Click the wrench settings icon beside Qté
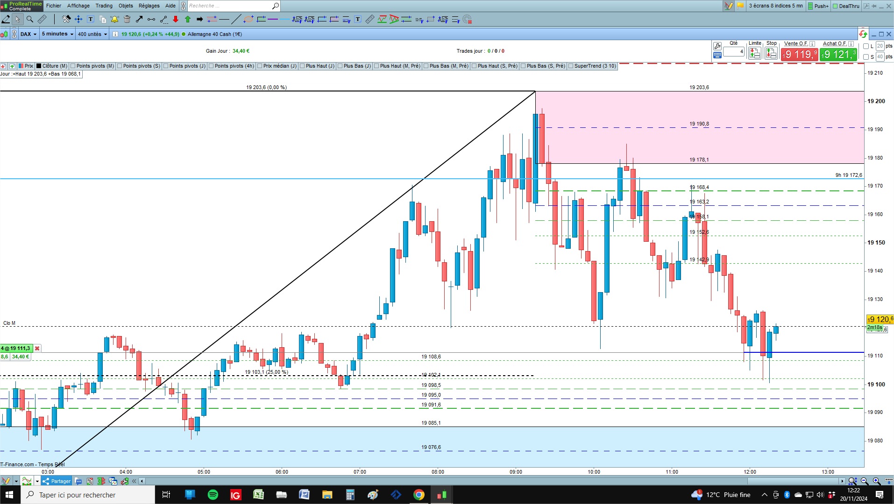This screenshot has width=894, height=504. 717,46
